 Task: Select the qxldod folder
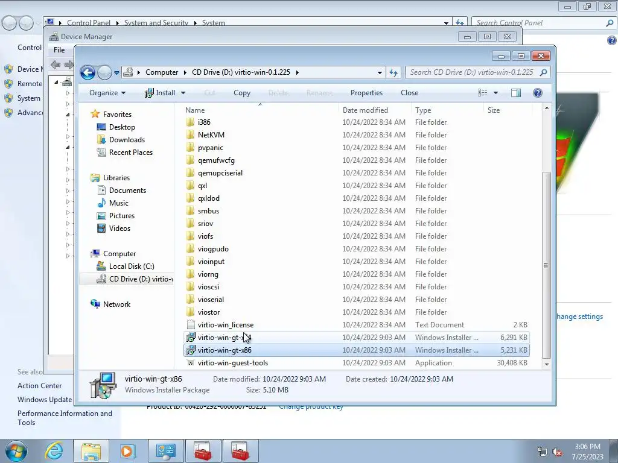pos(208,198)
